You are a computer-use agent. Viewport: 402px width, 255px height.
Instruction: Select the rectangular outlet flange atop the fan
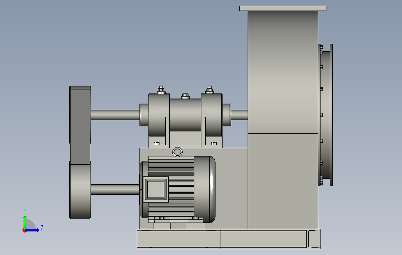(x=283, y=9)
